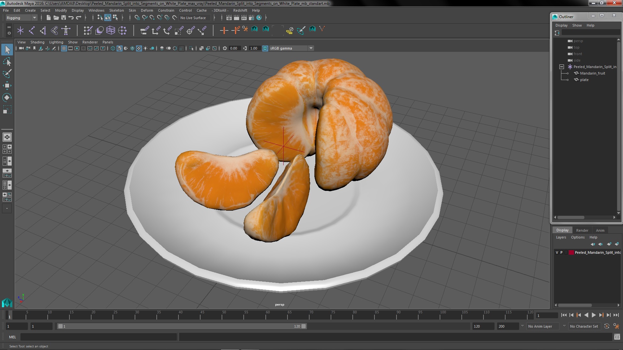Toggle wireframe shading cube in panel toolbar
Viewport: 623px width, 350px height.
tap(113, 48)
